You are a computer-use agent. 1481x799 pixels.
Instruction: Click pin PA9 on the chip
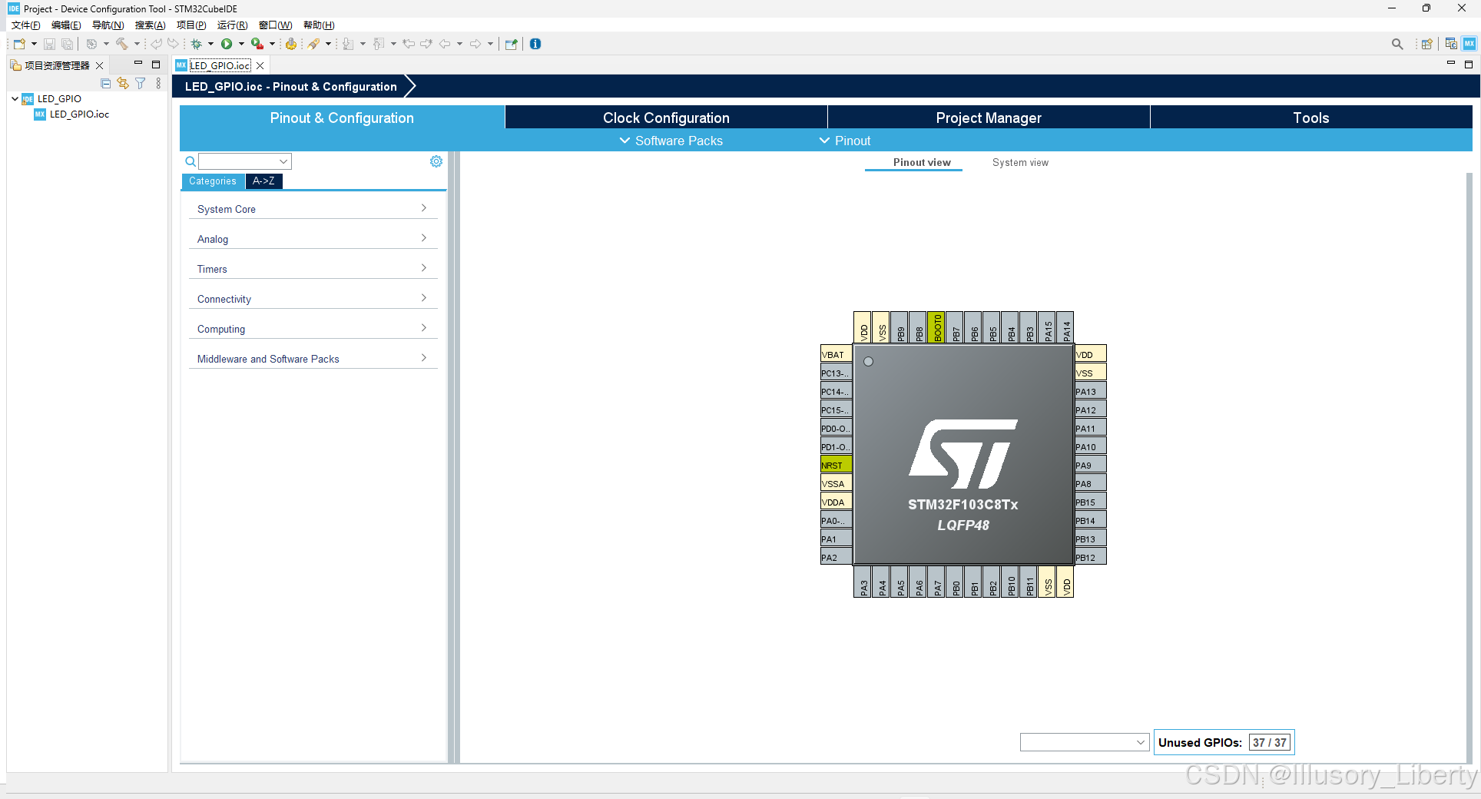(1090, 465)
